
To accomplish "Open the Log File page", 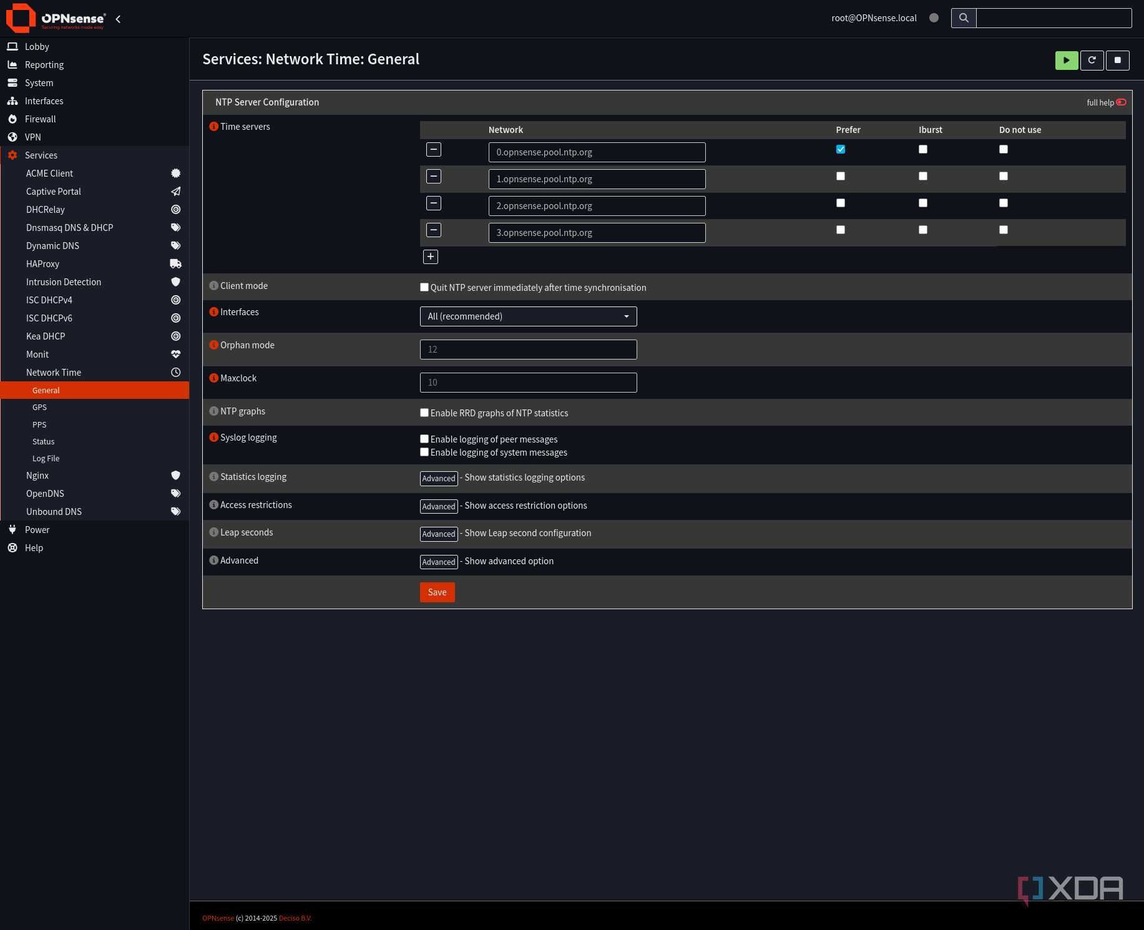I will tap(94, 458).
